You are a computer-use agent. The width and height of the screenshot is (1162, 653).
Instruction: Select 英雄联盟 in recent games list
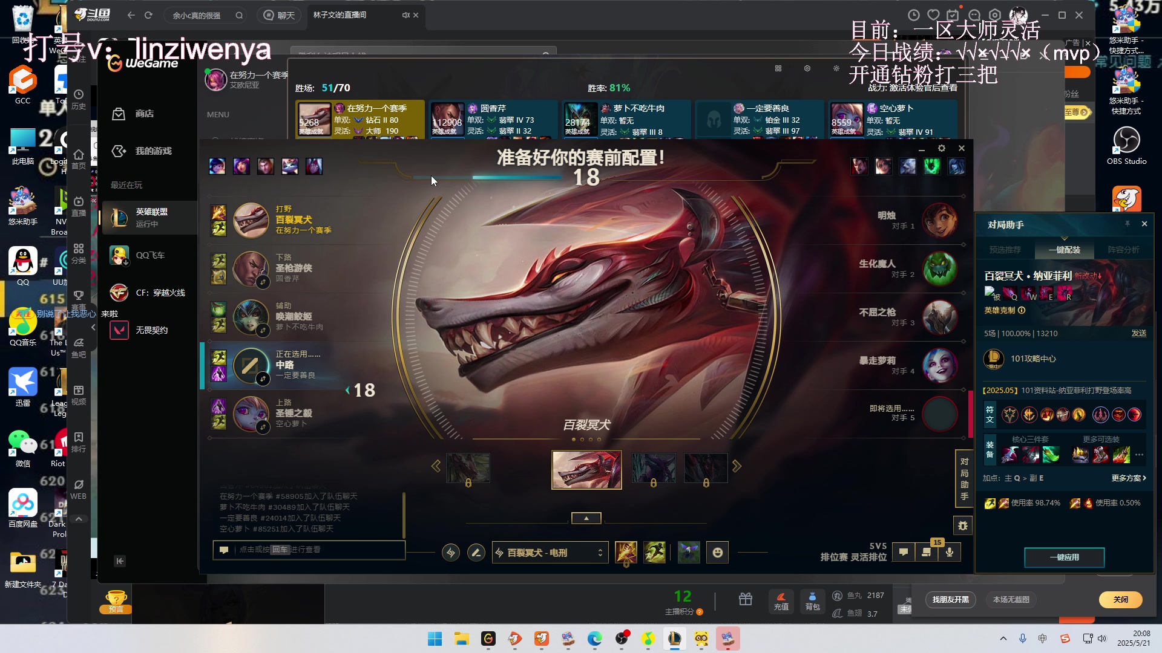(148, 218)
